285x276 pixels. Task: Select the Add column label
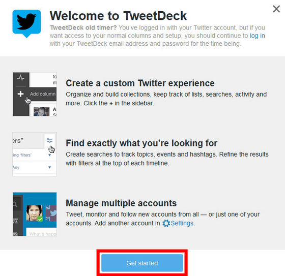(x=43, y=94)
